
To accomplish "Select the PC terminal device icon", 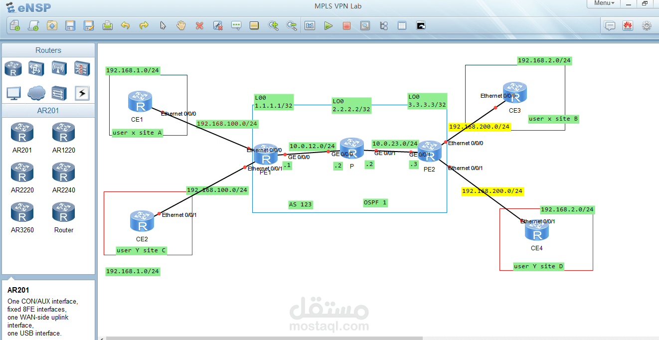I will [x=13, y=93].
